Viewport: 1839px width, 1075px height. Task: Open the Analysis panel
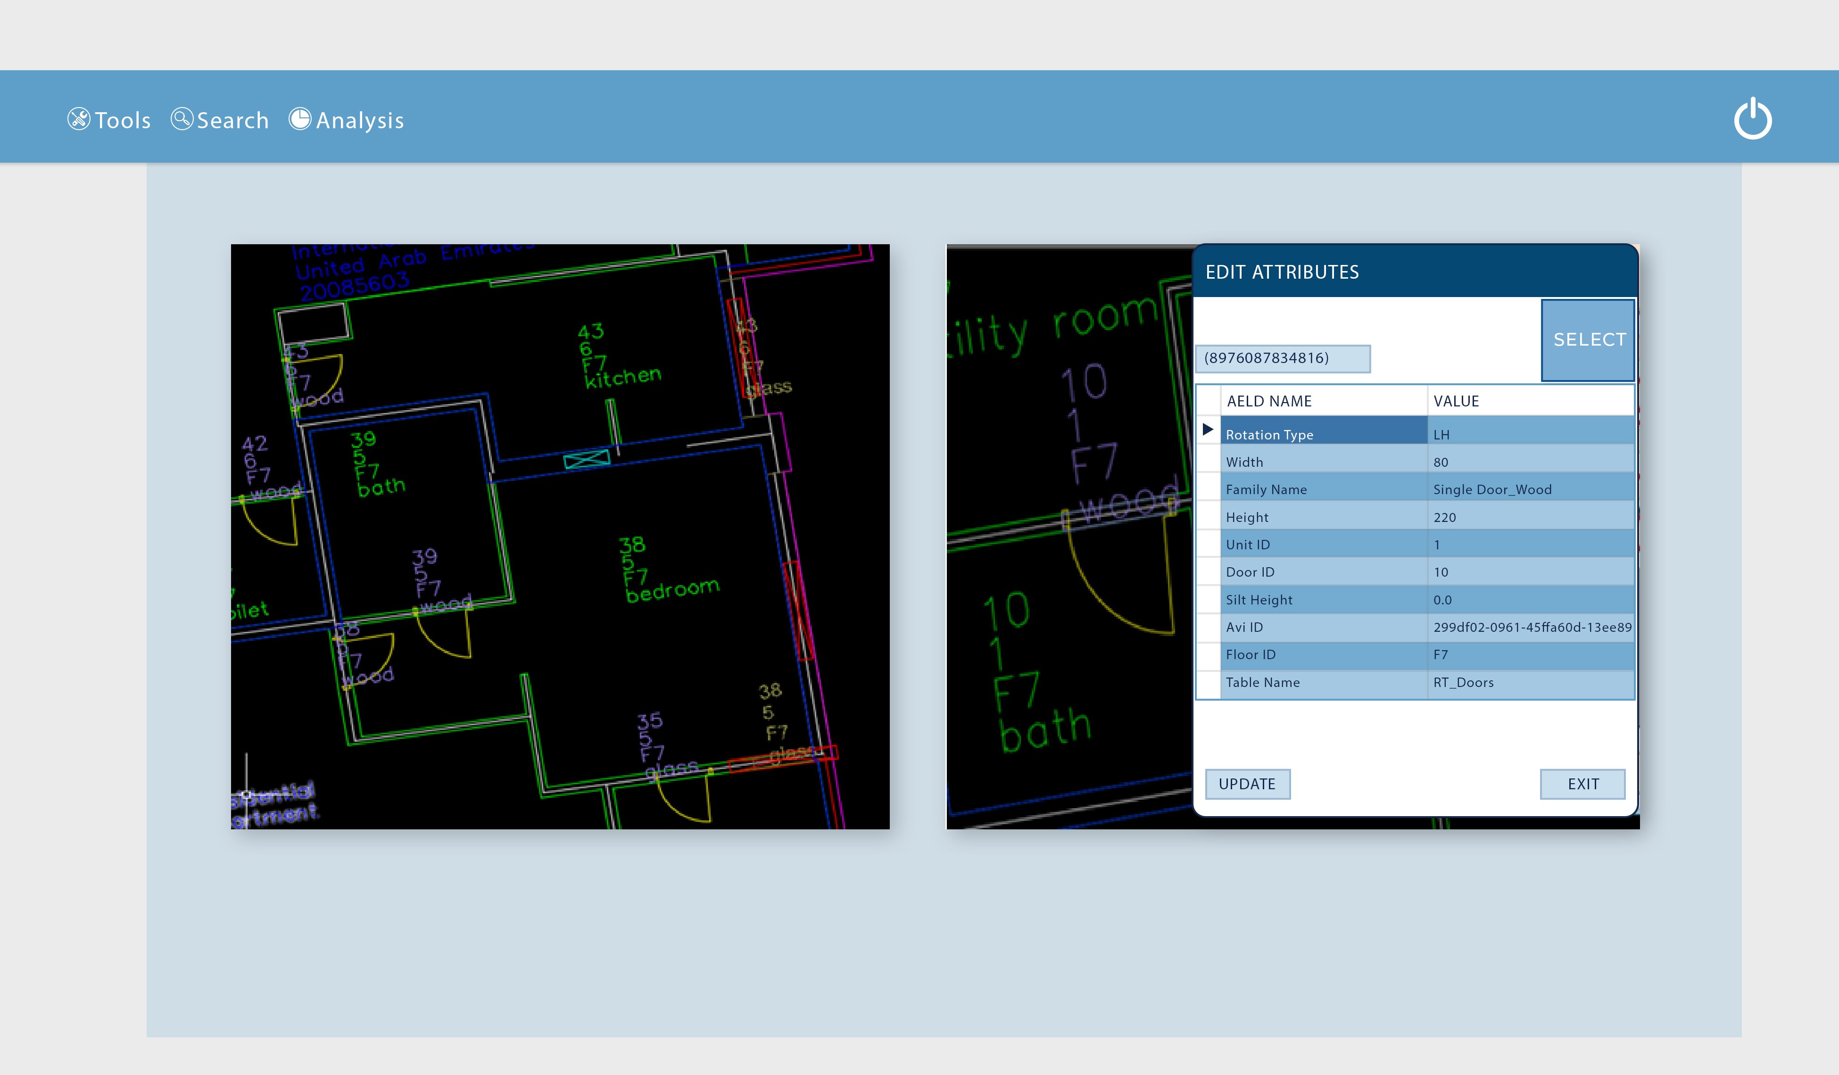pyautogui.click(x=348, y=120)
